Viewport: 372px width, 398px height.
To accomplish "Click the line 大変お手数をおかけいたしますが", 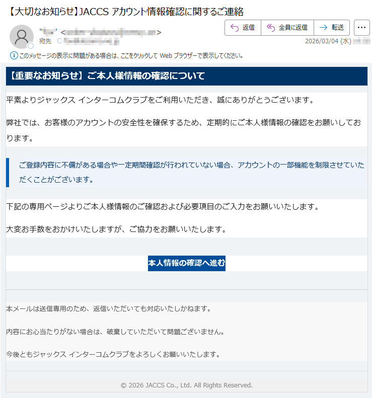I will coord(116,229).
